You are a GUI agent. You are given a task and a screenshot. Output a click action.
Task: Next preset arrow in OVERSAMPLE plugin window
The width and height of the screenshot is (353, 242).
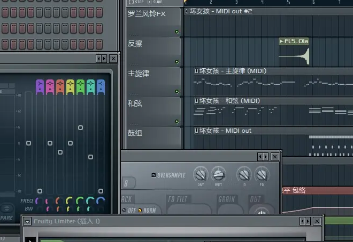click(x=266, y=157)
